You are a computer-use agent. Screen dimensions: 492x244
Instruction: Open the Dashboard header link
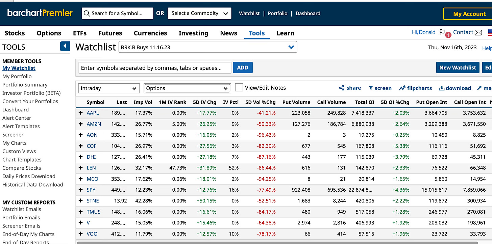308,13
